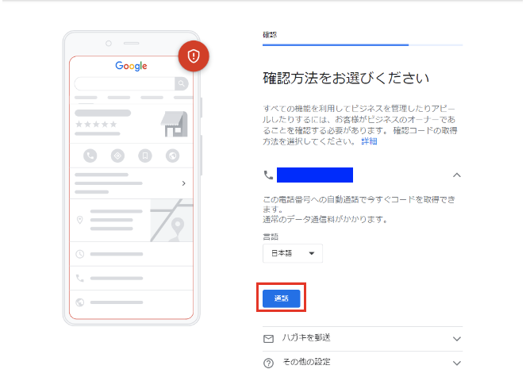The image size is (526, 377).
Task: Click the circled directions icon in mockup
Action: click(117, 156)
